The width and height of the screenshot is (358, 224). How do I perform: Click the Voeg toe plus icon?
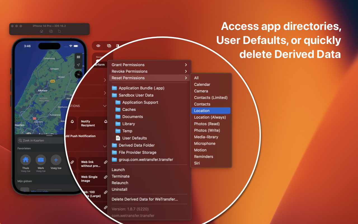coord(56,160)
